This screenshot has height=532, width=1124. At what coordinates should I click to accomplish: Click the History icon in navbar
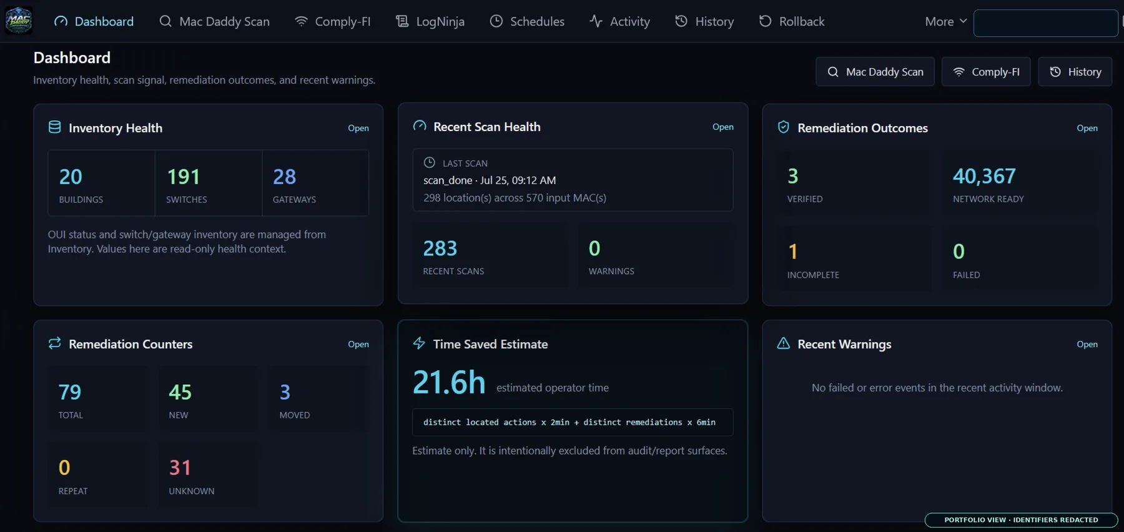(681, 21)
